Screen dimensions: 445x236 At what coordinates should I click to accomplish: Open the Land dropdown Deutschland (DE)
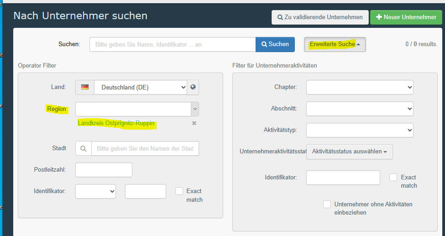(x=141, y=87)
